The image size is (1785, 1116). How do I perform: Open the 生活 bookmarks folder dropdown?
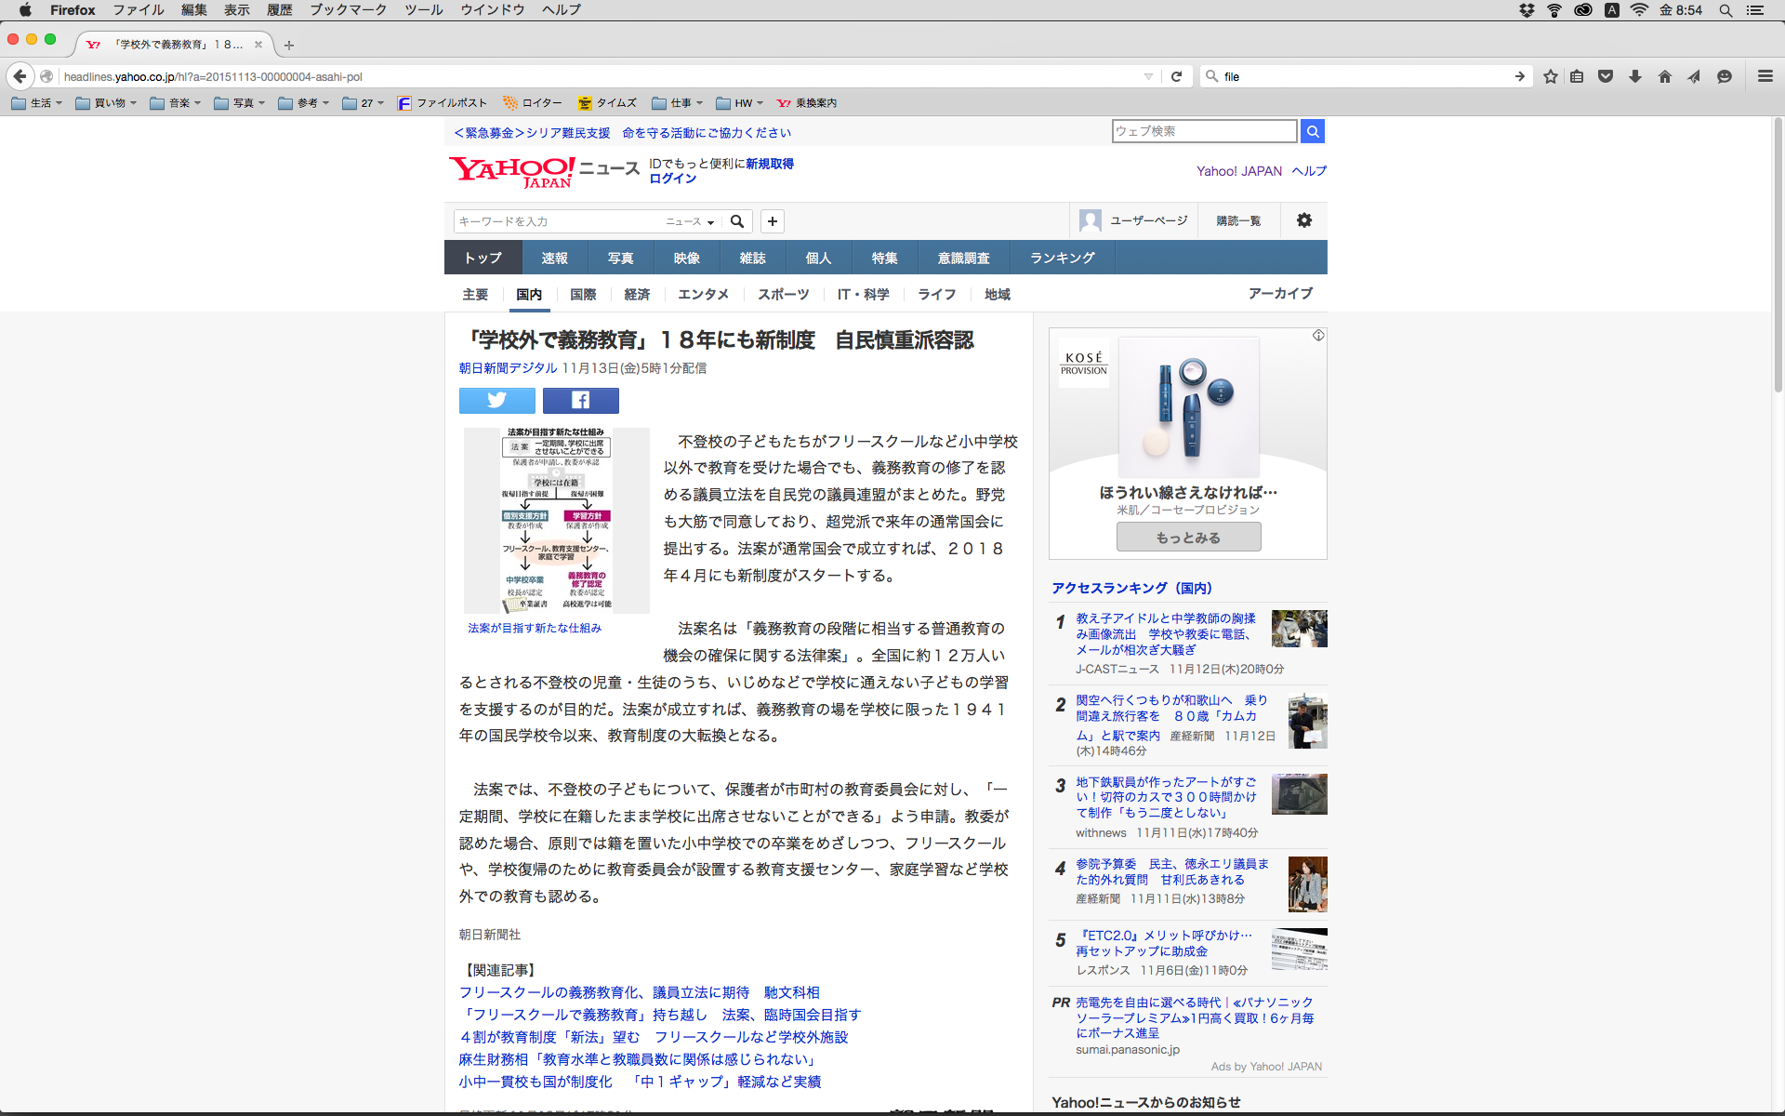pos(37,103)
